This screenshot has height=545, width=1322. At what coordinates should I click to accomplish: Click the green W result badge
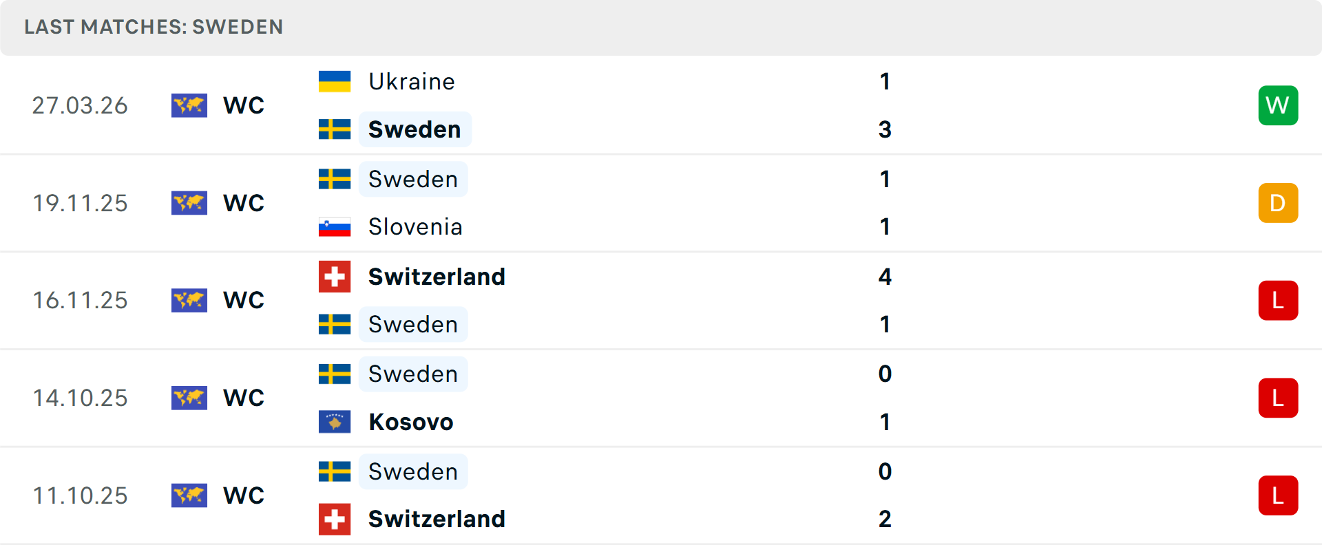tap(1278, 105)
